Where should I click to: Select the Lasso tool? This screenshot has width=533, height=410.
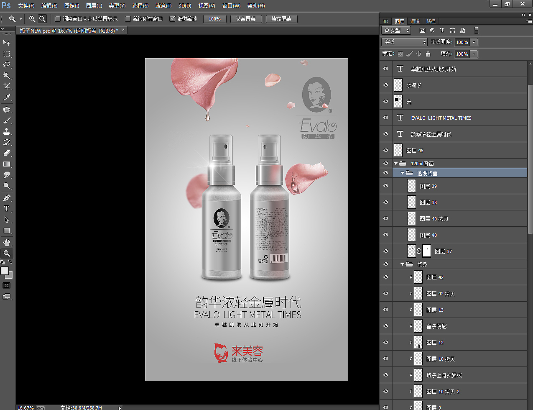pos(7,65)
